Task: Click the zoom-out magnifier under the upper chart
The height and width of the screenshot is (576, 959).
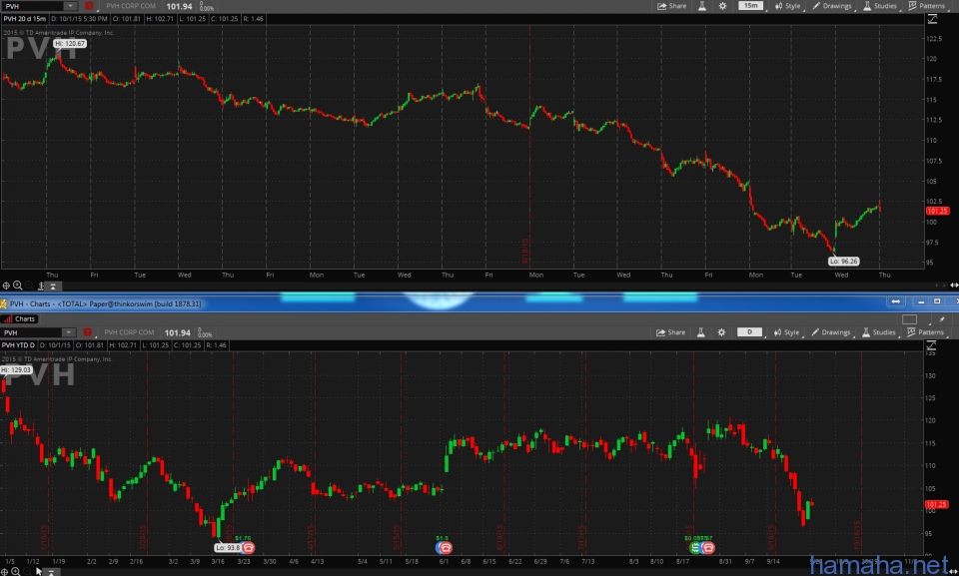Action: [28, 286]
